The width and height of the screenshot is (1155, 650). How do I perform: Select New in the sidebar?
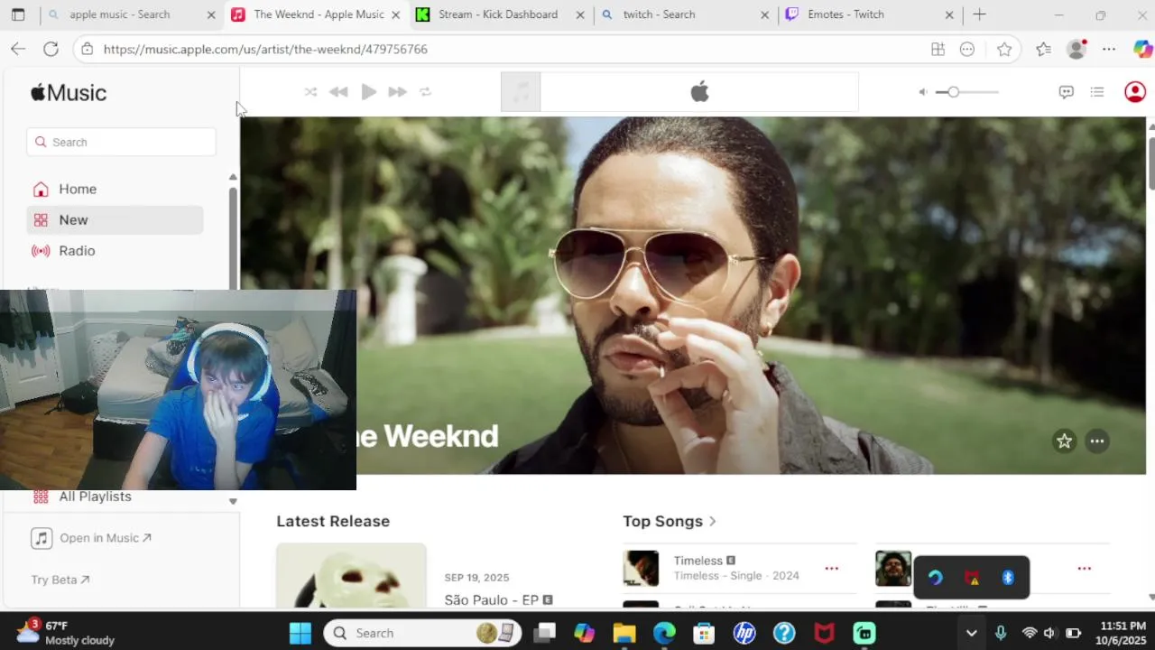[115, 219]
